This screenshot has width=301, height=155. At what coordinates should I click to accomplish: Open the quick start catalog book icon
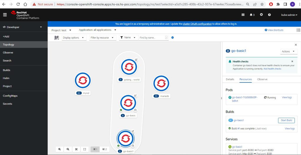pyautogui.click(x=57, y=38)
